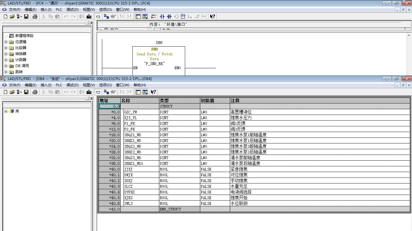Expand 位逻辑 tree node in FC4 window
This screenshot has height=231, width=412.
pos(6,42)
